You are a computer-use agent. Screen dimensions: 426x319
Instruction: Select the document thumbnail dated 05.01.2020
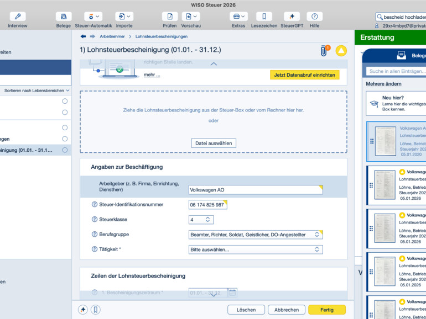click(385, 141)
